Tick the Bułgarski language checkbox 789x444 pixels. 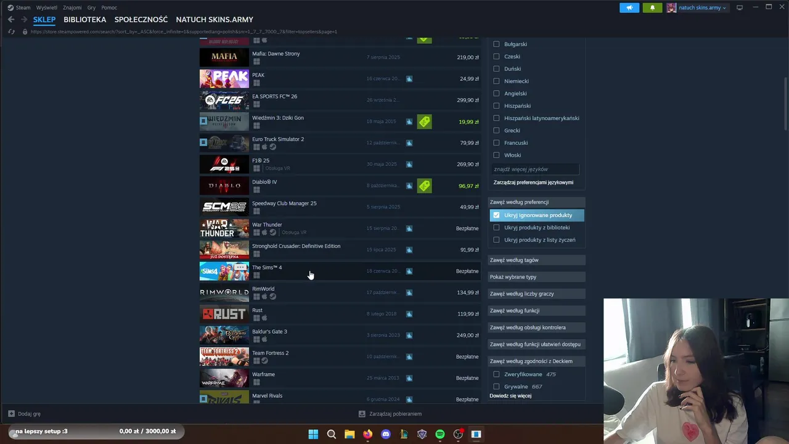tap(496, 44)
